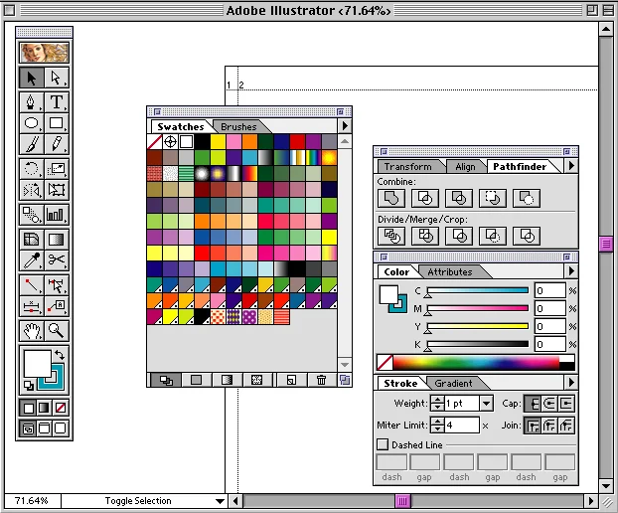Select the Column Graph tool
618x513 pixels.
(56, 215)
